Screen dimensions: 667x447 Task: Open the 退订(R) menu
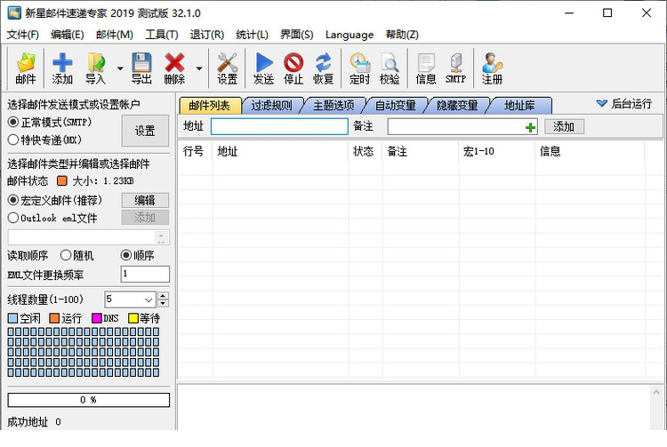tap(206, 35)
